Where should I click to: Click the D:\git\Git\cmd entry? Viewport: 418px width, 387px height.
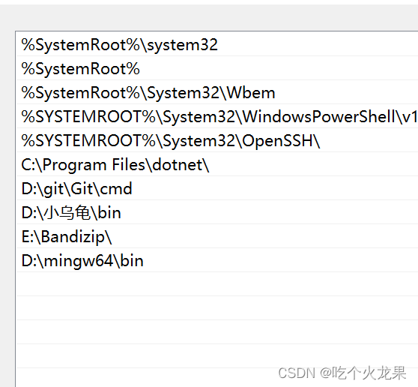click(x=217, y=188)
